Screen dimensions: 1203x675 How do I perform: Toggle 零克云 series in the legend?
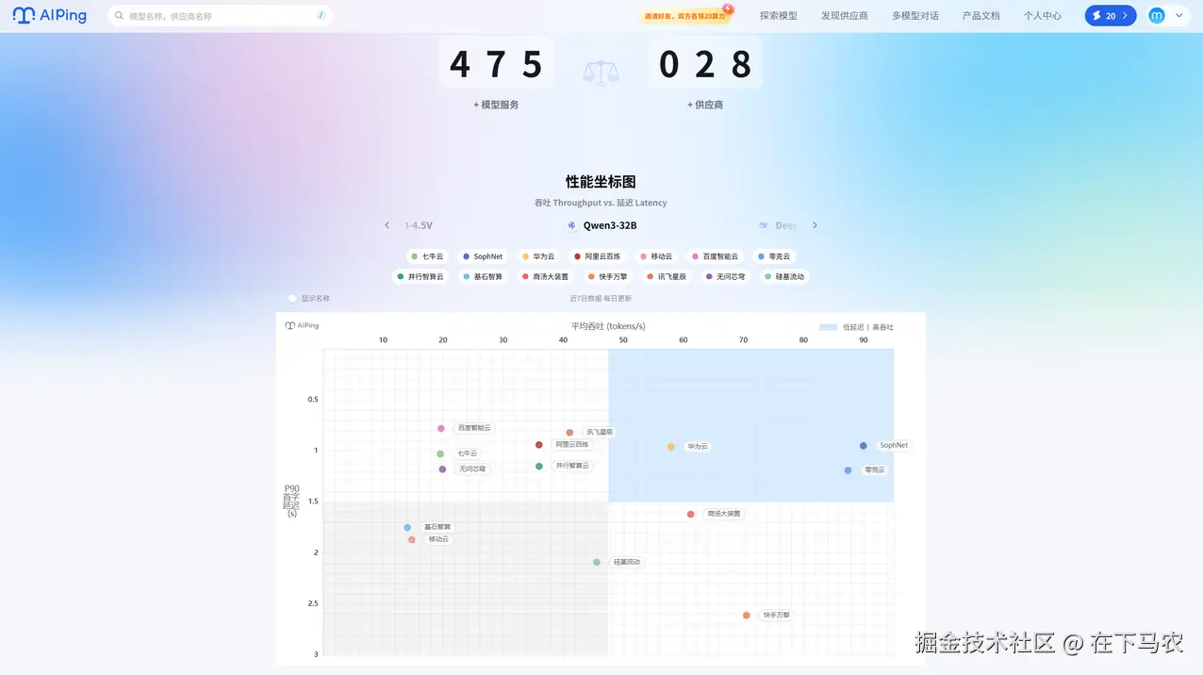click(x=774, y=256)
